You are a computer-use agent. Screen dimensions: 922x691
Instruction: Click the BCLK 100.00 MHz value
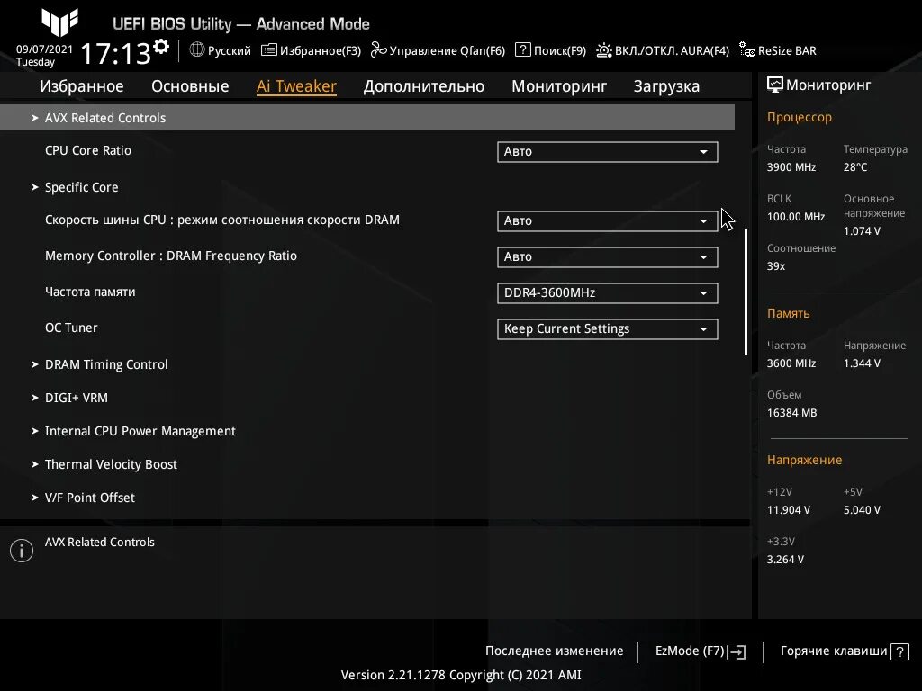(x=796, y=217)
